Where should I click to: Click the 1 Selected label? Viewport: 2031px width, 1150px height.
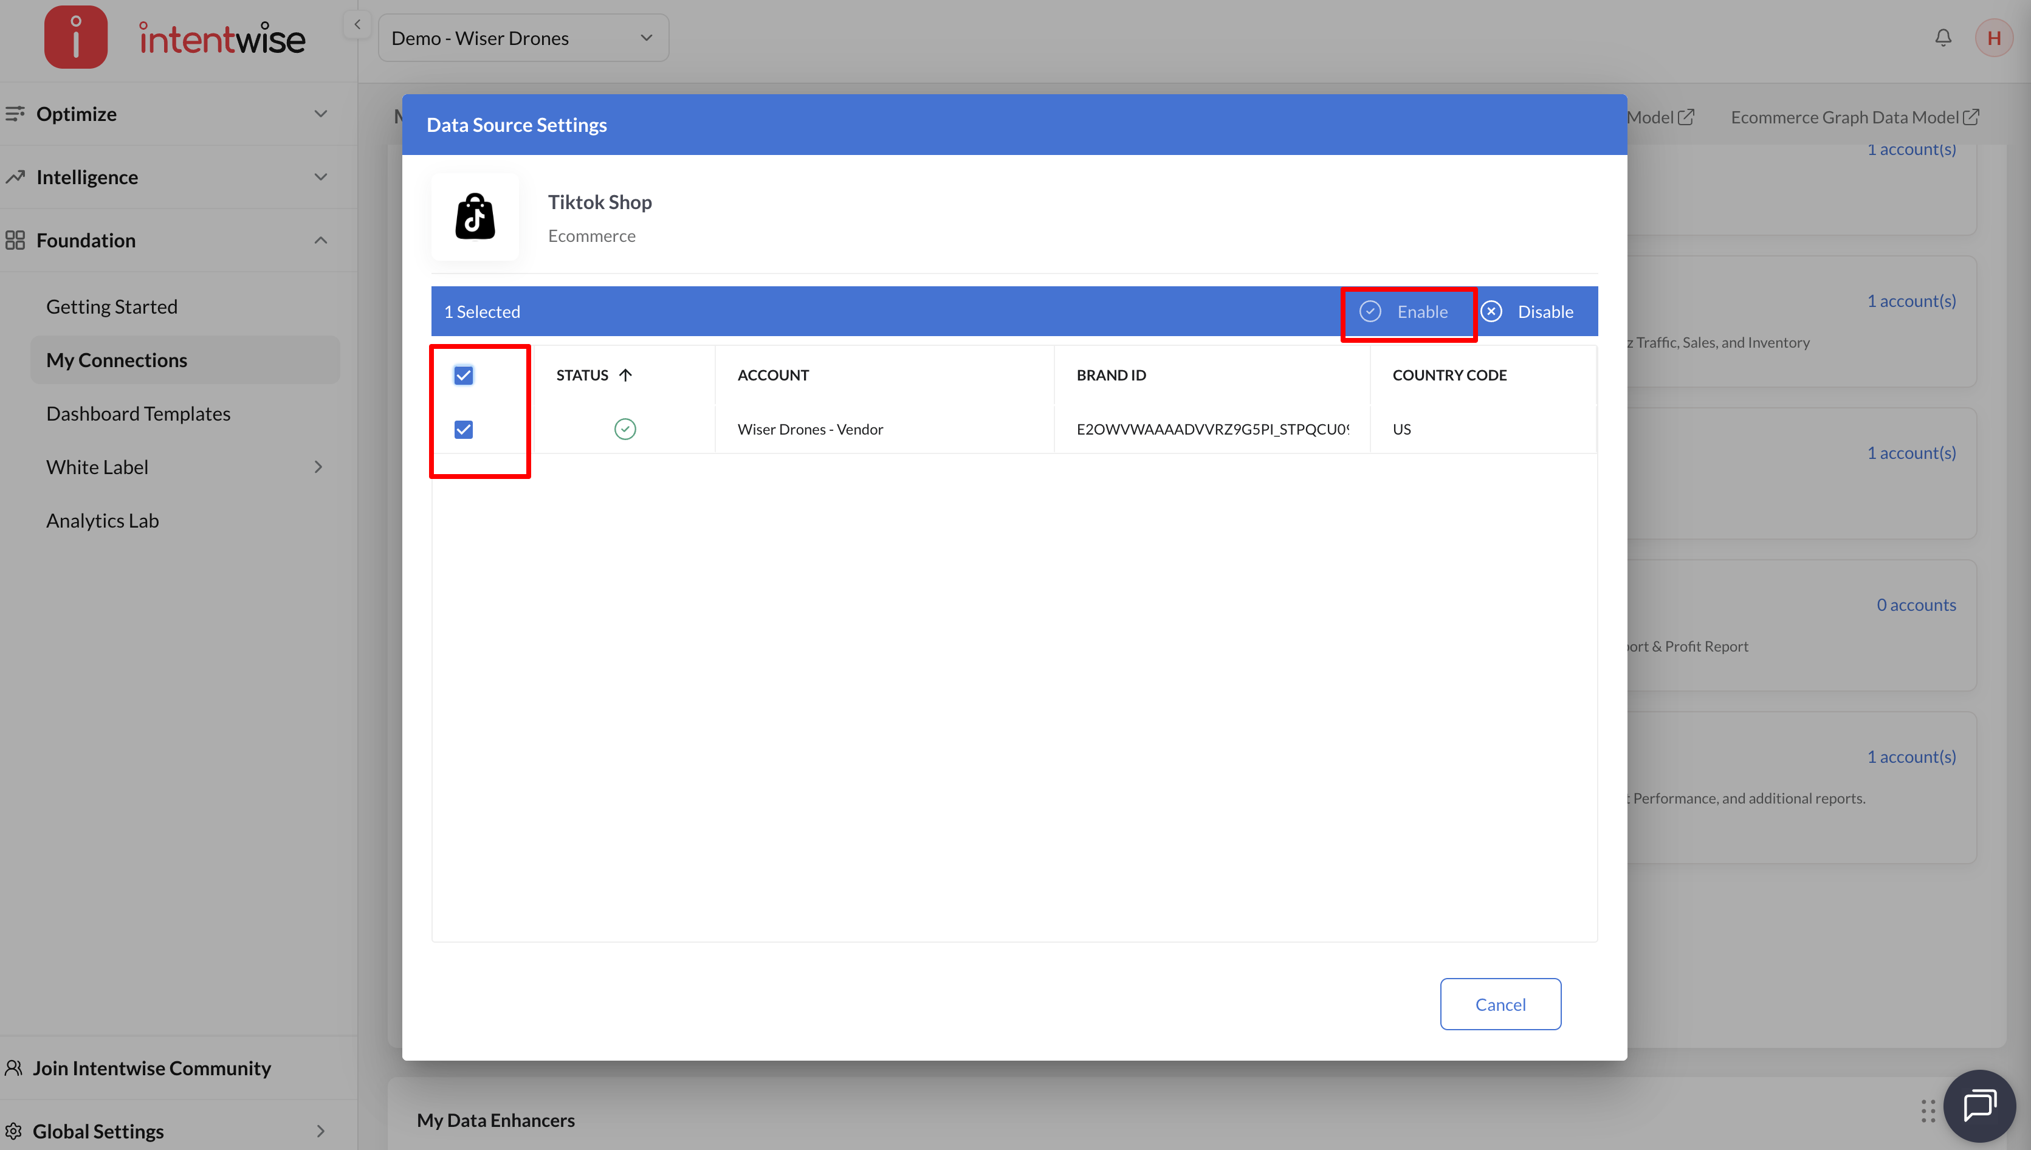(x=482, y=311)
